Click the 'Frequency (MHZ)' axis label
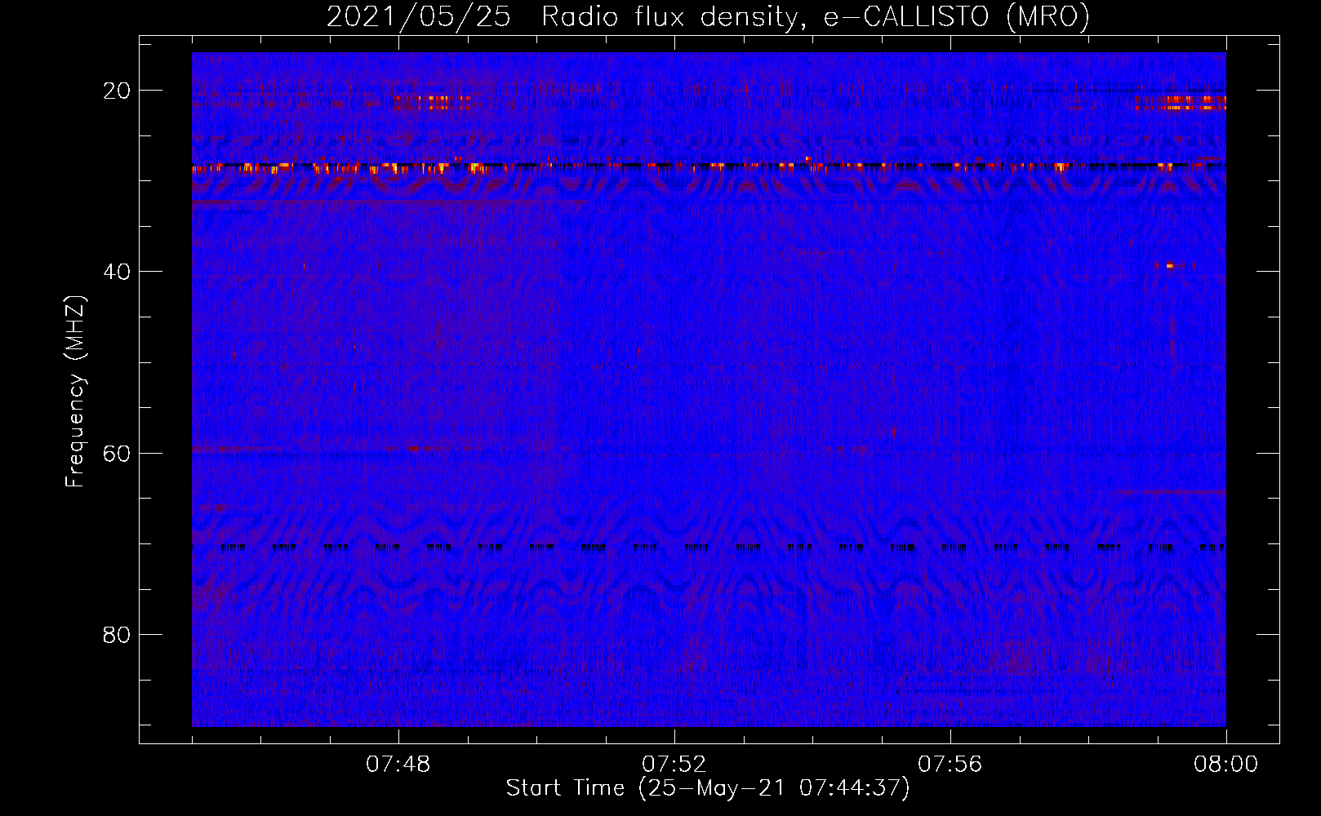The height and width of the screenshot is (816, 1321). click(75, 392)
